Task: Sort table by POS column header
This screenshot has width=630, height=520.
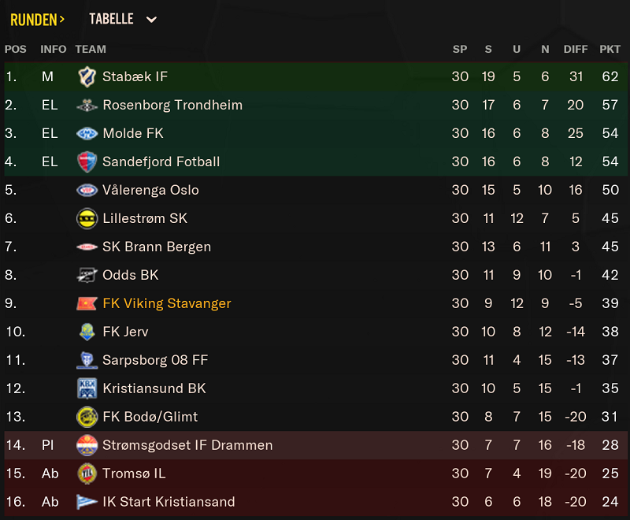Action: pyautogui.click(x=15, y=50)
